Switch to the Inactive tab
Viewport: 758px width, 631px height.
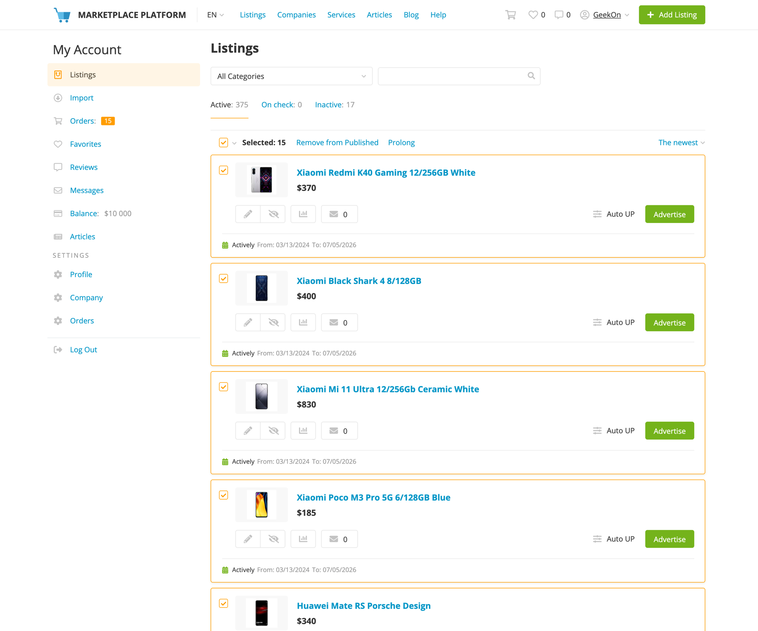335,105
